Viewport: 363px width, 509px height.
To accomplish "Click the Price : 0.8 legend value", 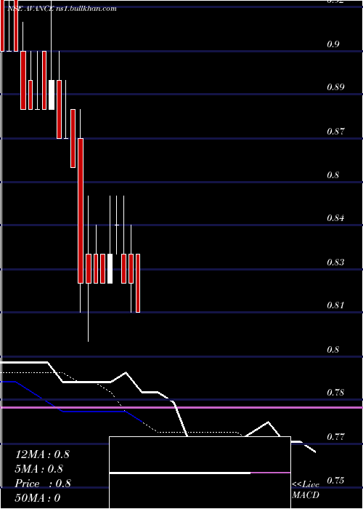I will pyautogui.click(x=43, y=483).
